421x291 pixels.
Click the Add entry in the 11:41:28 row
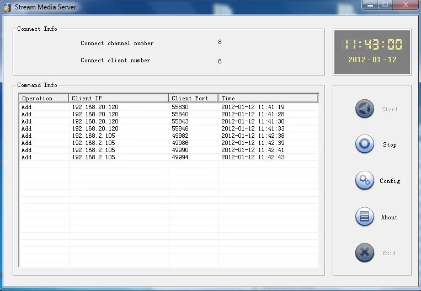pos(26,114)
